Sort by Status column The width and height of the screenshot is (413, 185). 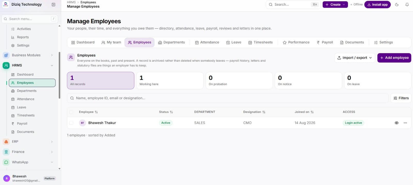tap(166, 112)
